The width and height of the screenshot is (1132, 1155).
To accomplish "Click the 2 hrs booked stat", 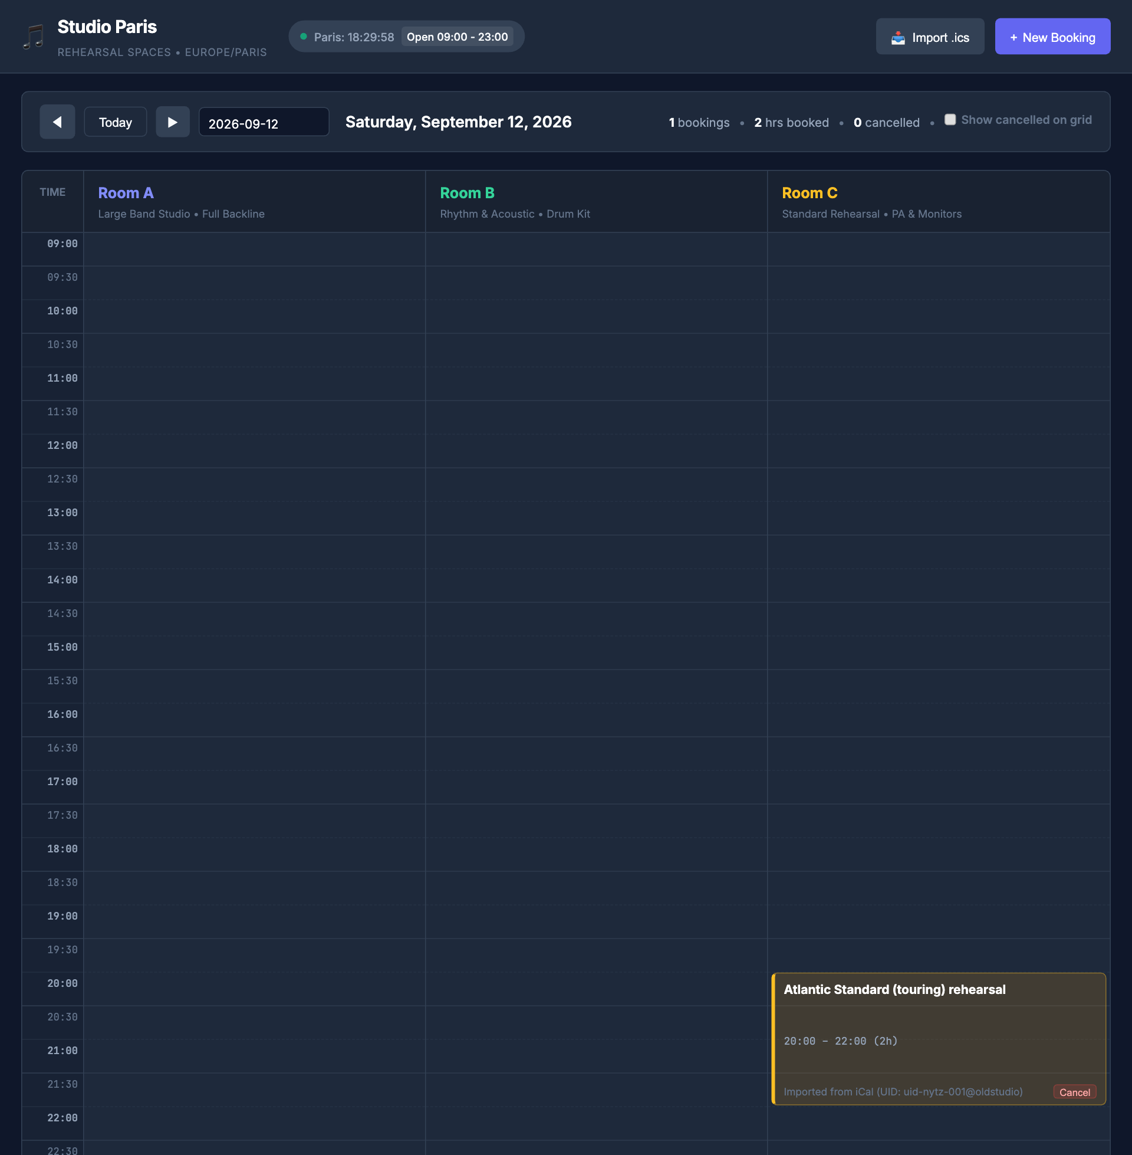I will tap(791, 123).
